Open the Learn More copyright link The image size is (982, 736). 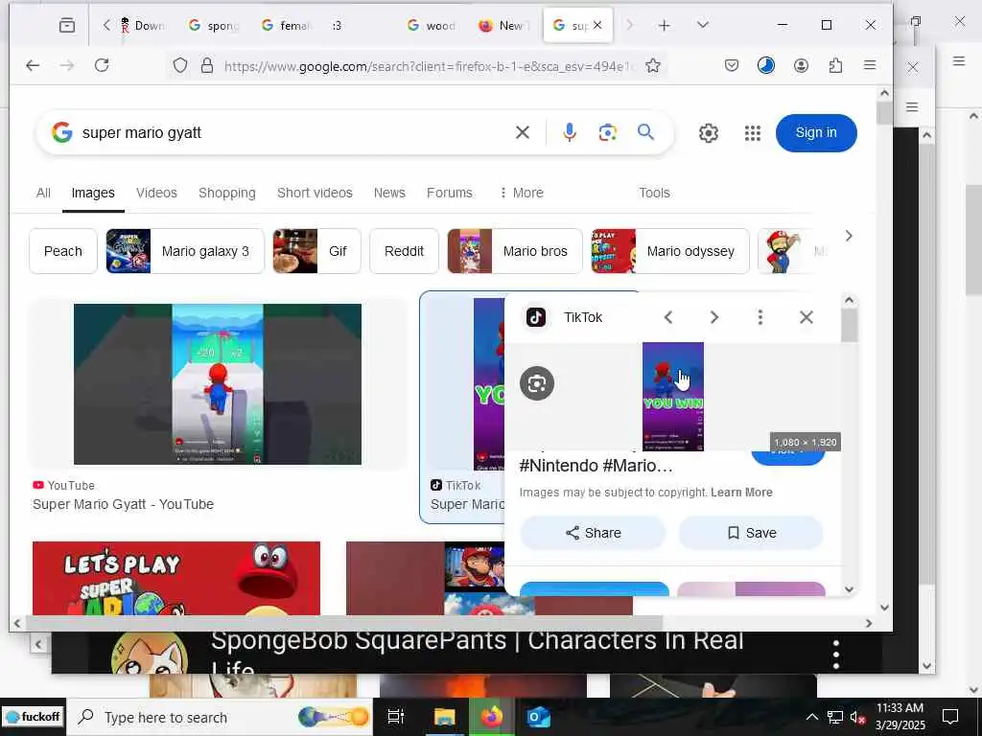pos(741,493)
